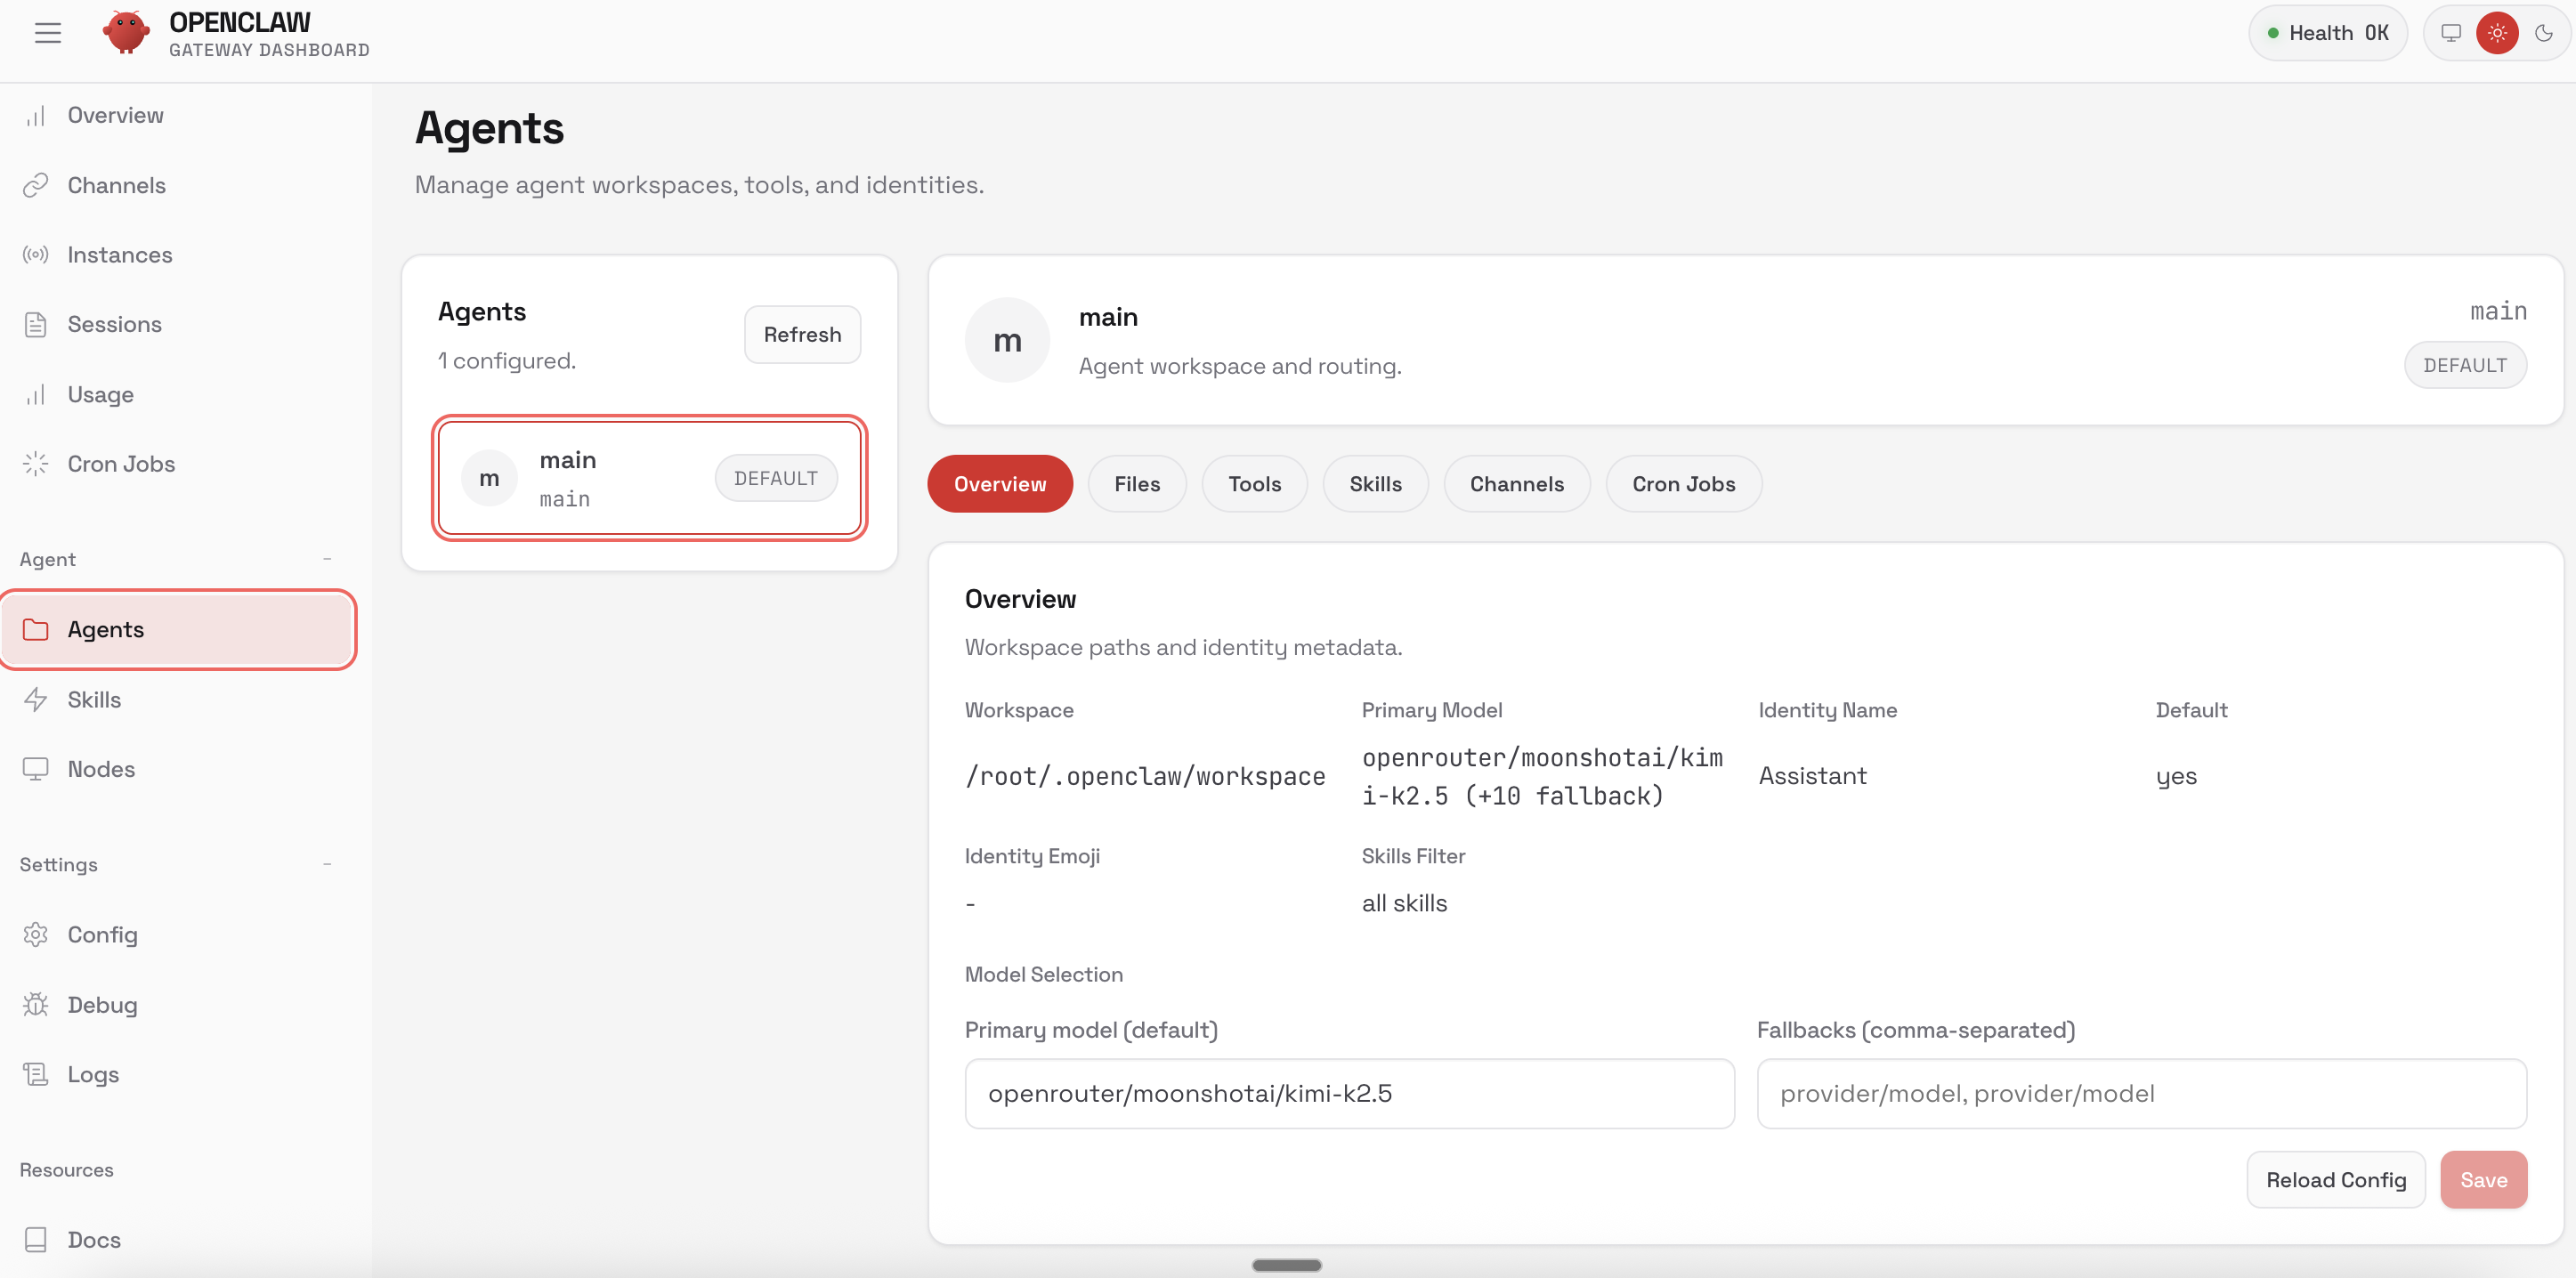The image size is (2576, 1278).
Task: Click the Skills Filter value 'all skills'
Action: coord(1404,903)
